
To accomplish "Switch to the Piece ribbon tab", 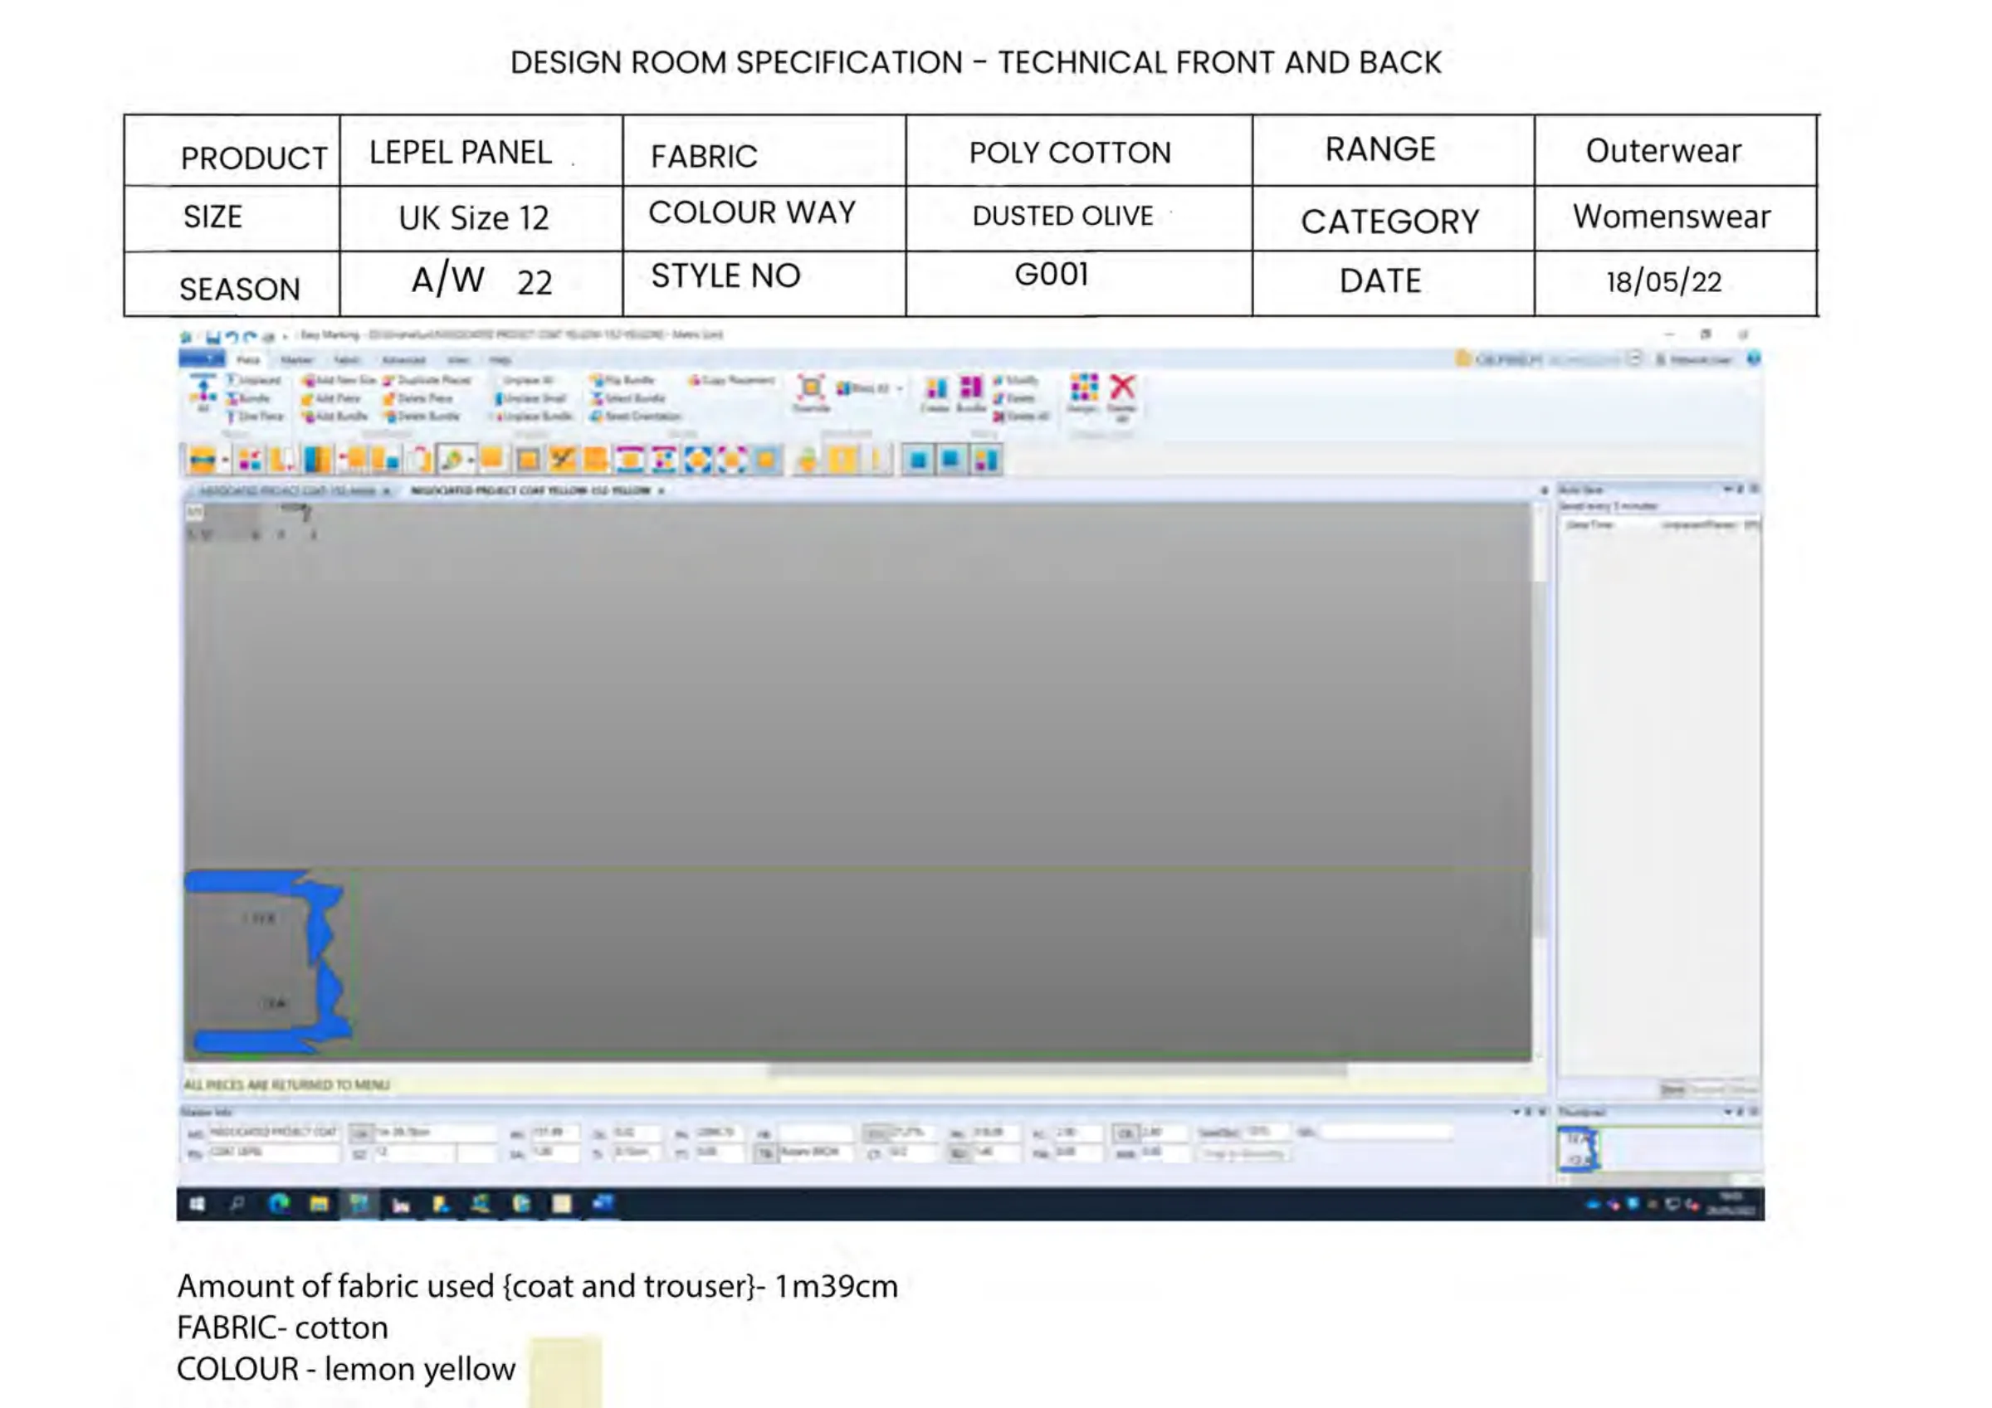I will (x=248, y=360).
